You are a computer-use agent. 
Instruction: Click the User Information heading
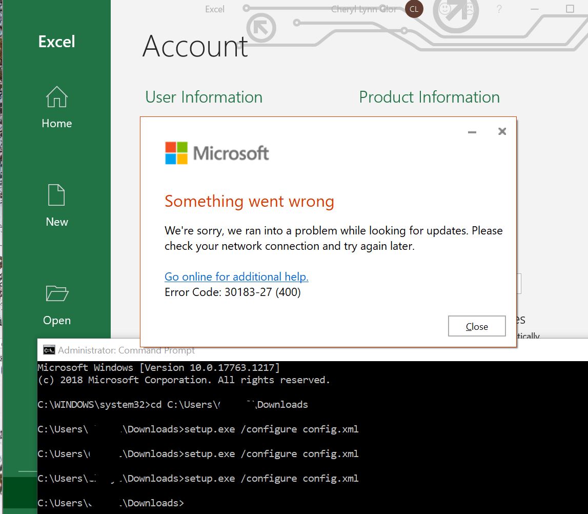coord(204,97)
